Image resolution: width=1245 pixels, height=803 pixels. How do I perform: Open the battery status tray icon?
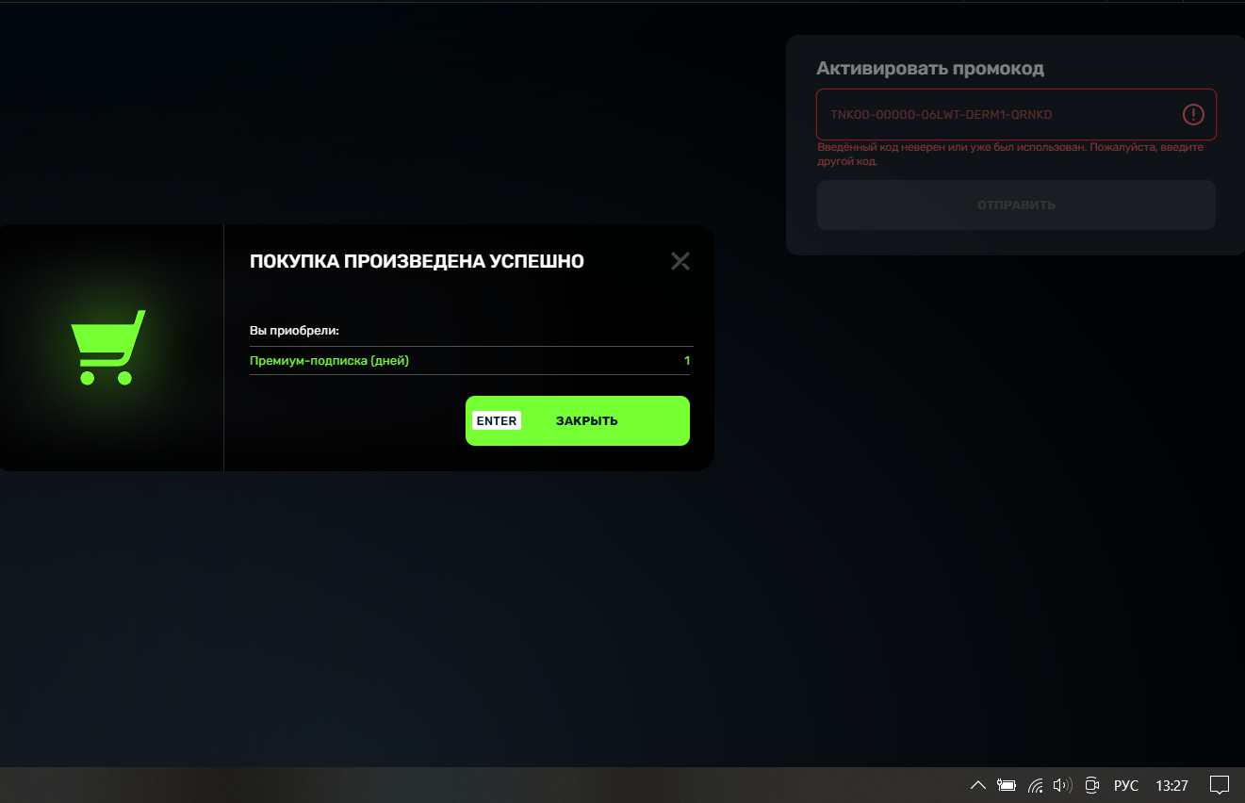tap(1007, 785)
